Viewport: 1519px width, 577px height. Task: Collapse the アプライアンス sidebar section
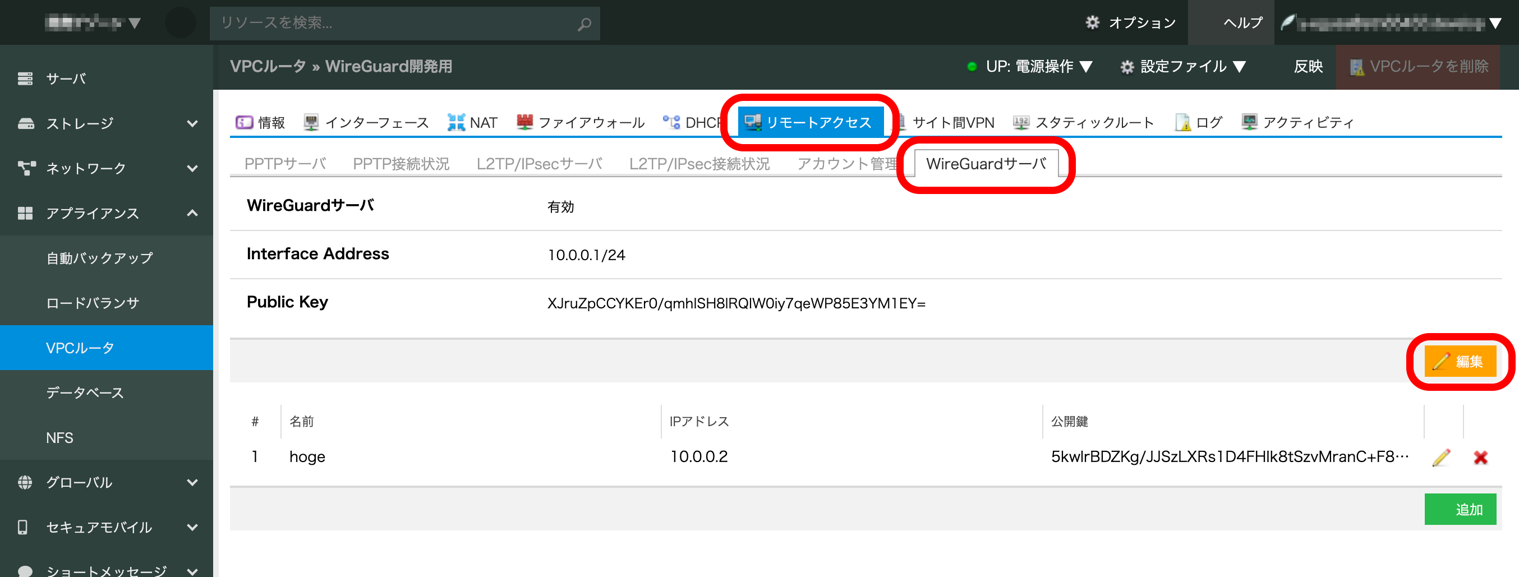(x=192, y=213)
